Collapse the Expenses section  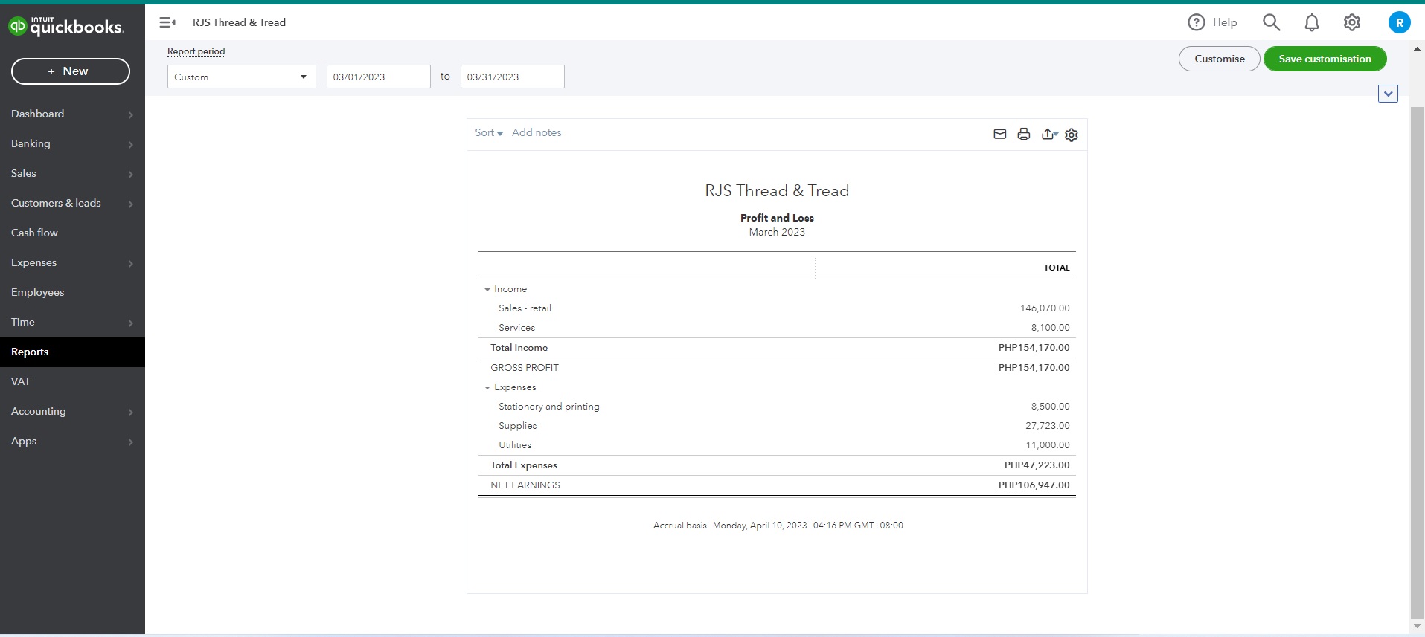[487, 387]
